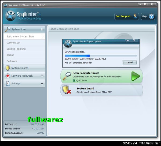The height and width of the screenshot is (146, 161).
Task: Open the Settings section
Action: 24,84
